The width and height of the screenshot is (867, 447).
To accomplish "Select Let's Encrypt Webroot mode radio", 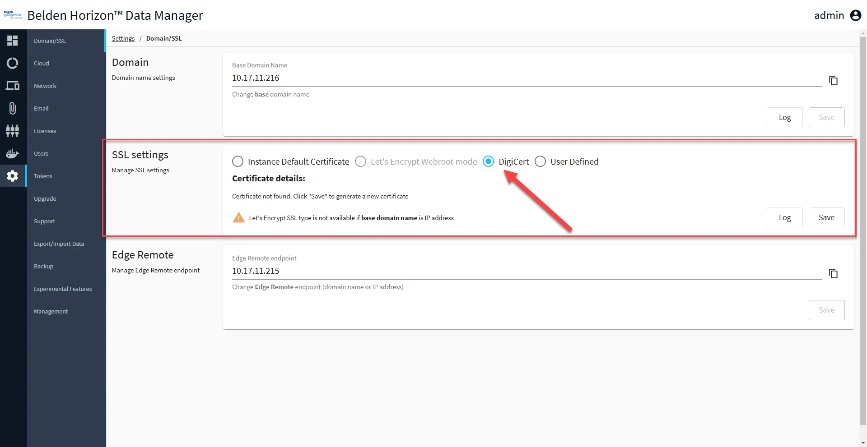I will pyautogui.click(x=360, y=161).
